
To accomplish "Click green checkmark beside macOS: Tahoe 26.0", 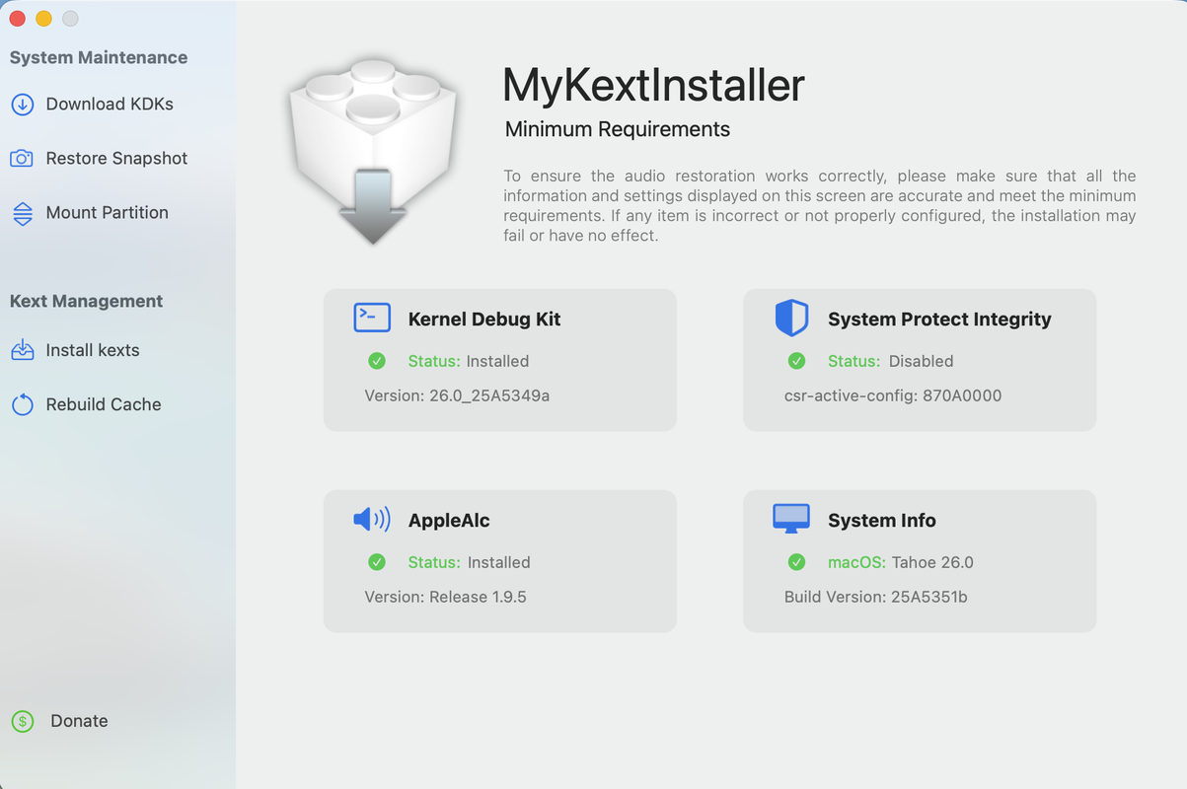I will tap(796, 562).
